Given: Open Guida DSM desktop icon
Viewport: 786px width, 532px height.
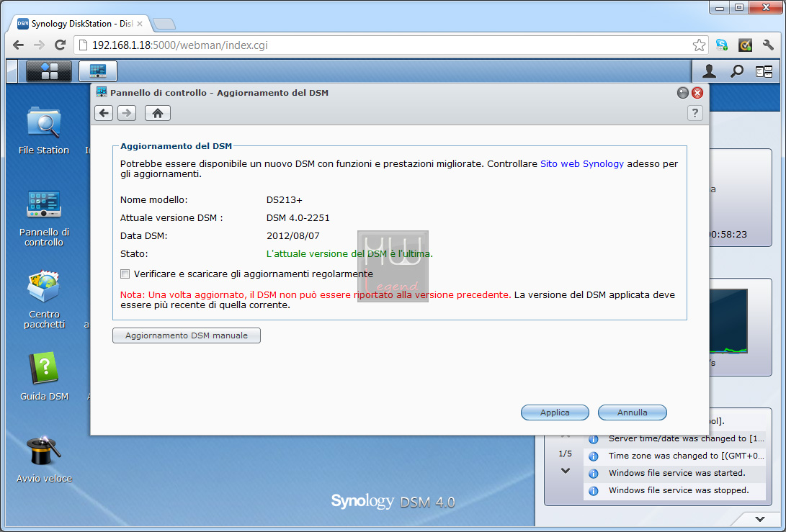Looking at the screenshot, I should (44, 377).
